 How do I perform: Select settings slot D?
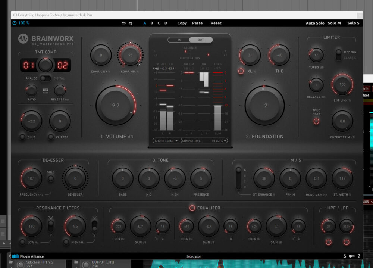pyautogui.click(x=166, y=23)
